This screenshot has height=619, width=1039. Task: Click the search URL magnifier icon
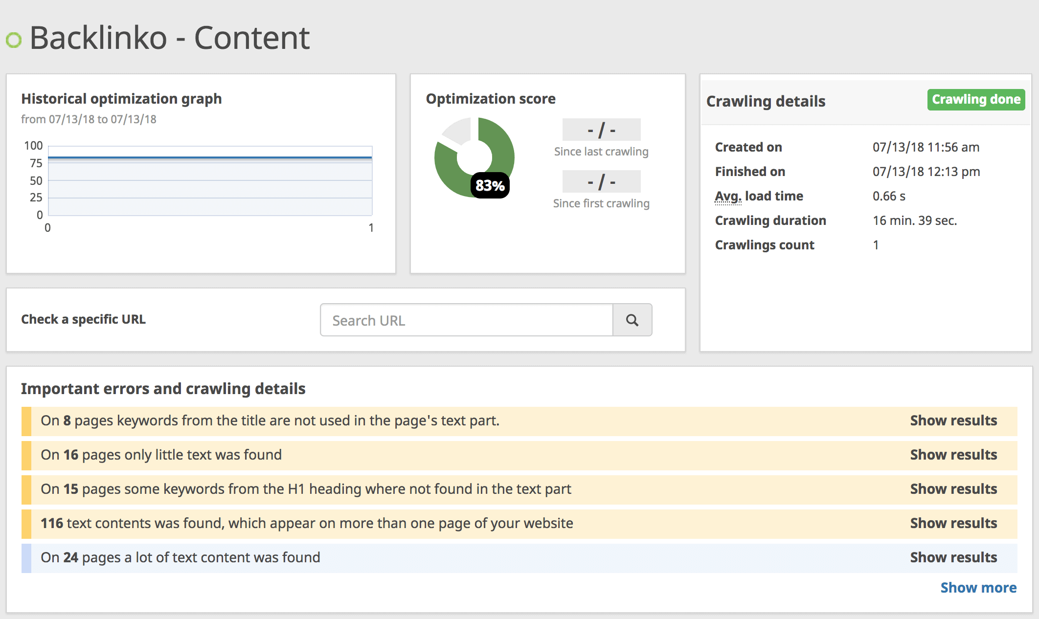click(632, 319)
